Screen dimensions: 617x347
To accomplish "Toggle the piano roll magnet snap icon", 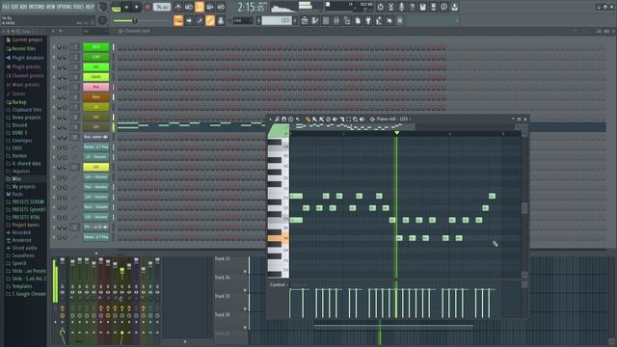I will point(283,120).
